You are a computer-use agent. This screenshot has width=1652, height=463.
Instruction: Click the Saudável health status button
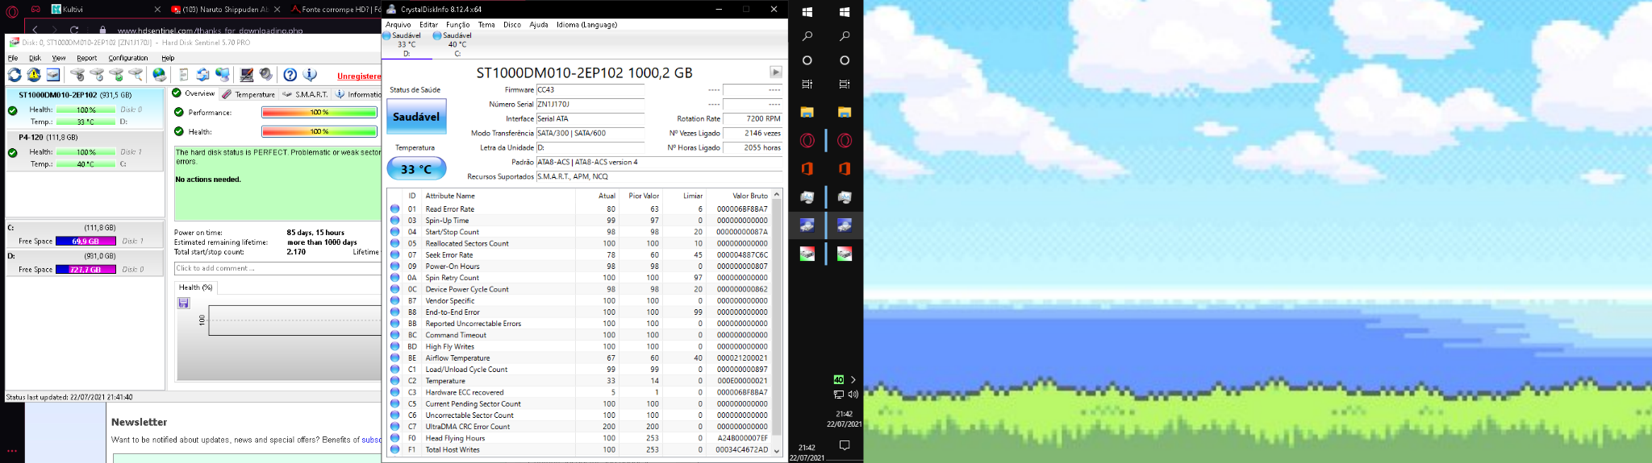[x=416, y=117]
